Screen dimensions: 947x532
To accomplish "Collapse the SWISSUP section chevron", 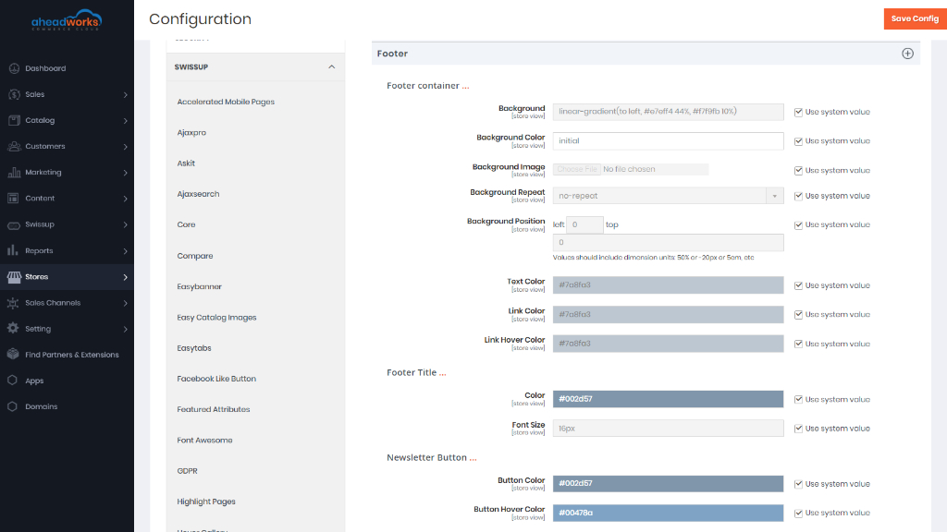I will (x=332, y=66).
